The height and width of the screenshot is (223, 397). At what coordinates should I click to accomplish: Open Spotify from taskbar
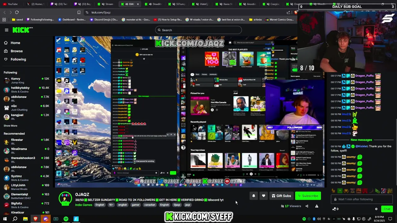66,219
